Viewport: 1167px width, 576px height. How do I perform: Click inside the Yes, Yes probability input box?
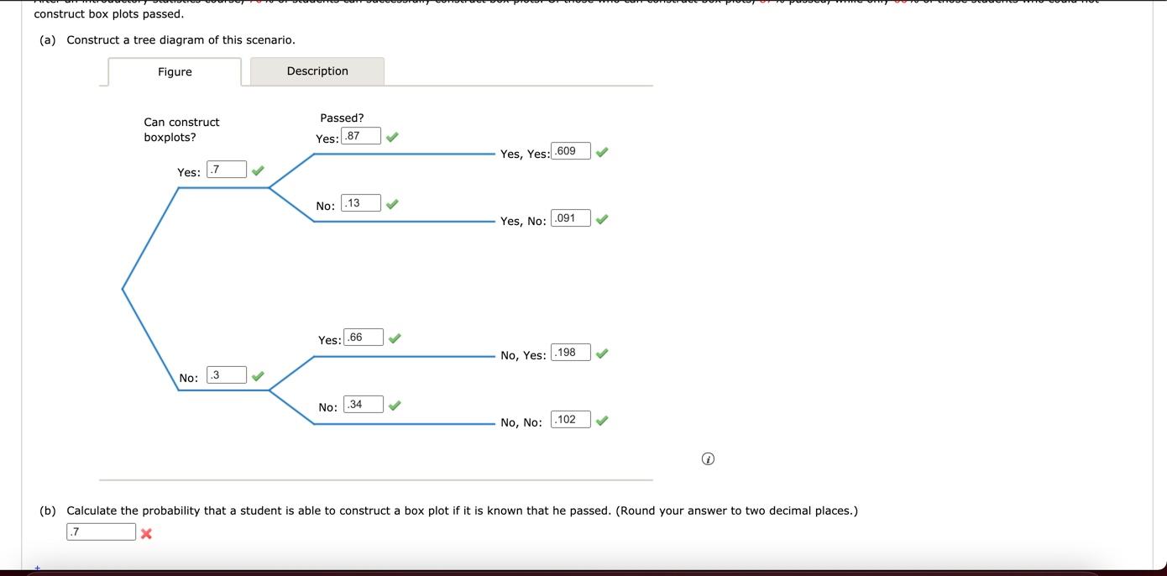tap(570, 151)
